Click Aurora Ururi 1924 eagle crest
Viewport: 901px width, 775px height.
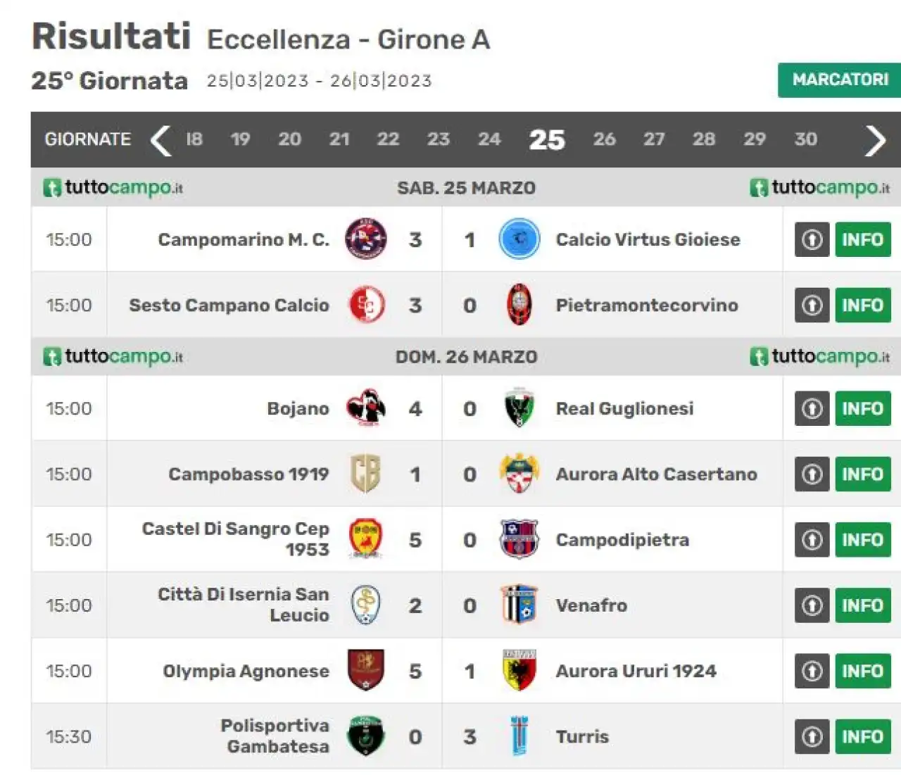519,671
